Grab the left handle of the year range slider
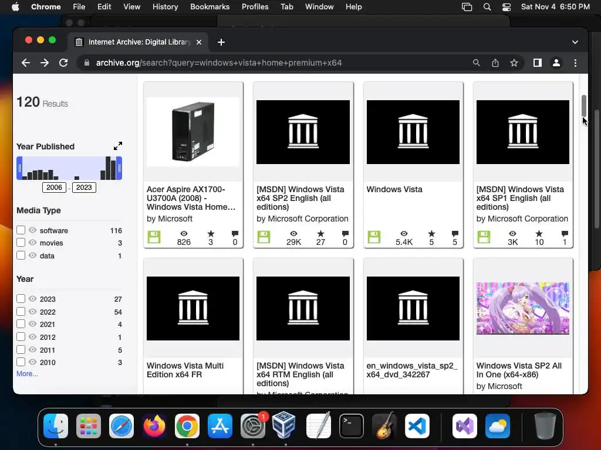The height and width of the screenshot is (450, 601). pyautogui.click(x=19, y=168)
